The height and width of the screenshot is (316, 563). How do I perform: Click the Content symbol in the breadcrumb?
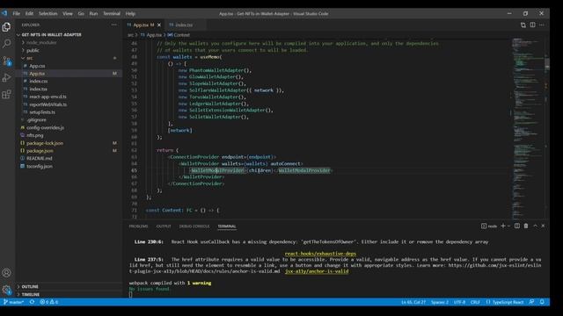(x=179, y=35)
